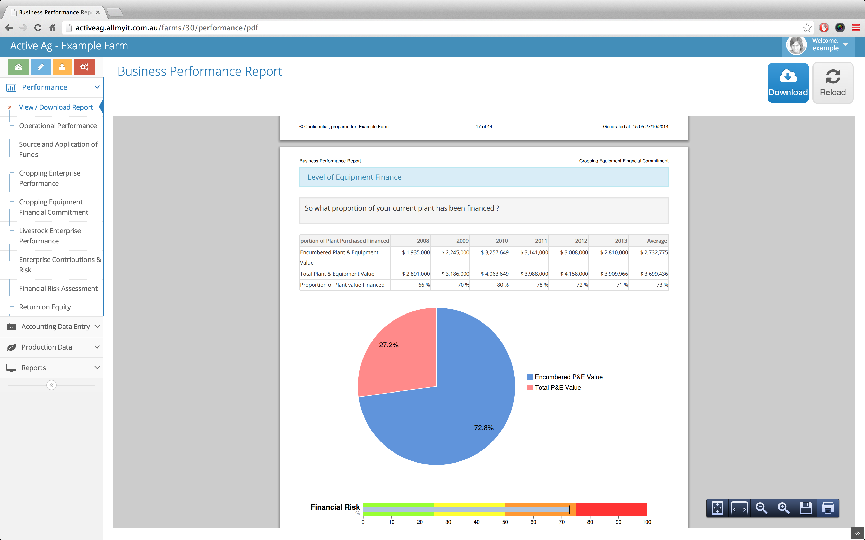Zoom in the PDF with plus magnifier
865x540 pixels.
(784, 508)
